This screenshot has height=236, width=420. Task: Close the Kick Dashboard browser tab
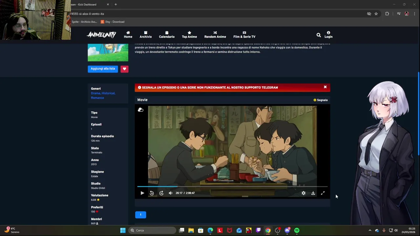108,5
